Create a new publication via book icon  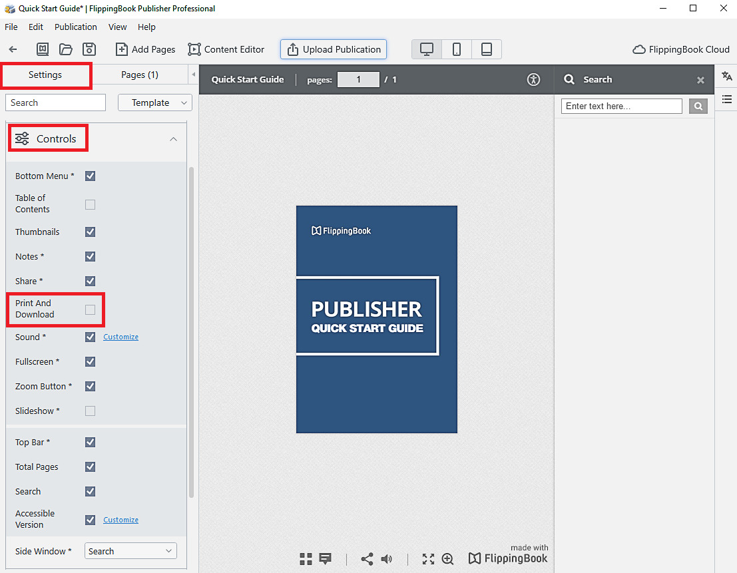43,49
